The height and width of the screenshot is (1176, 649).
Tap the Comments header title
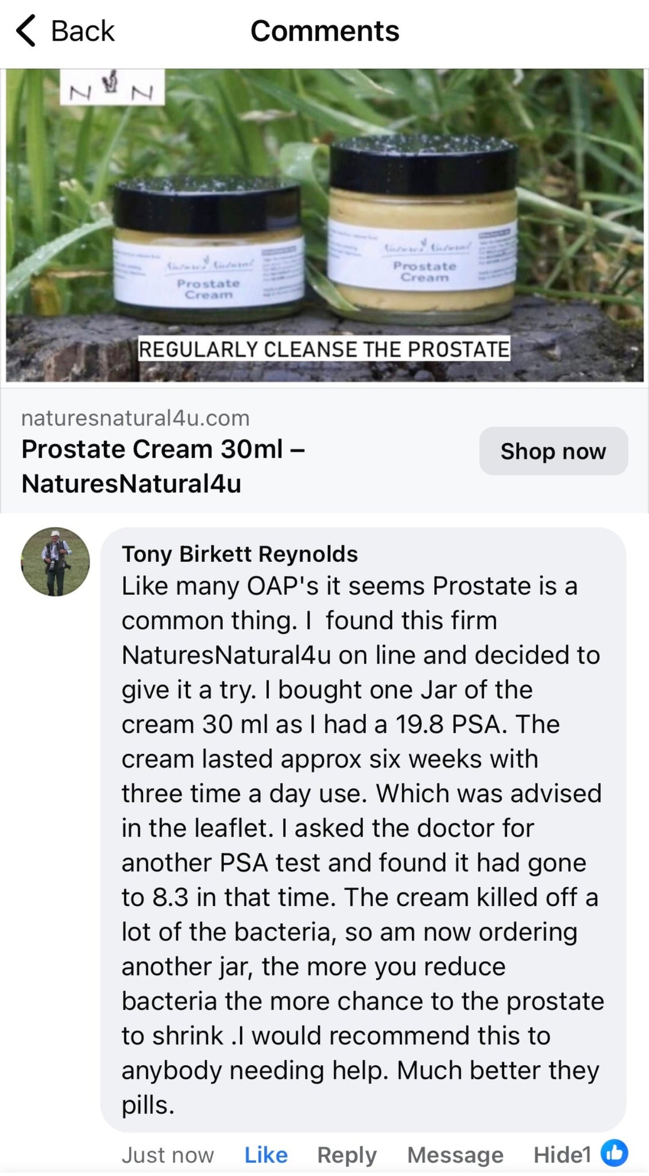[x=324, y=31]
